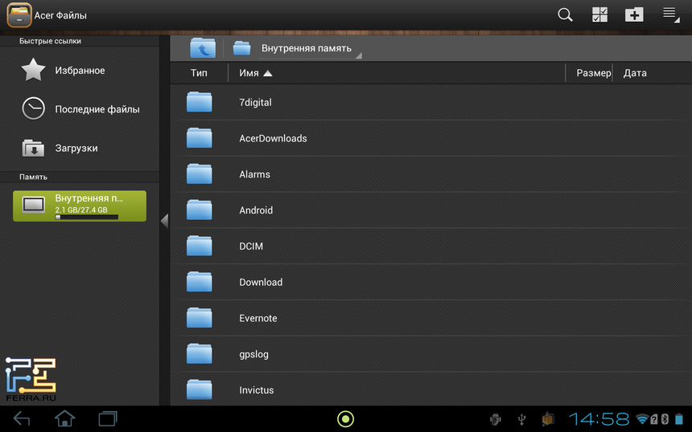This screenshot has height=432, width=692.
Task: Tap the internal storage device icon
Action: pyautogui.click(x=34, y=206)
